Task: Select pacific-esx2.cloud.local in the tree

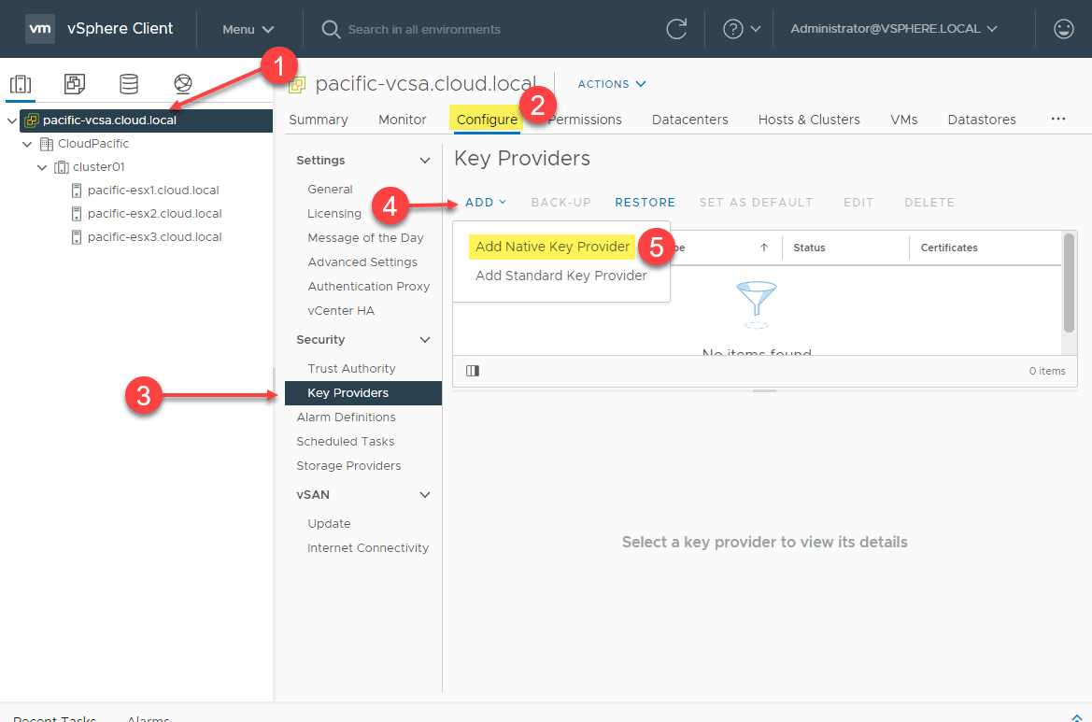Action: [154, 213]
